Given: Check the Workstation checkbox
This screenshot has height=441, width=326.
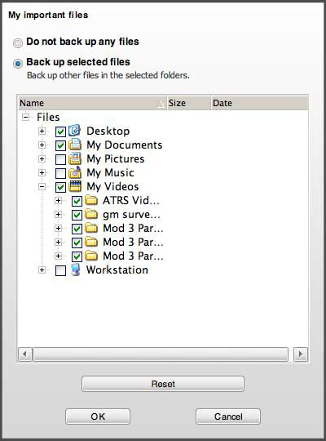Looking at the screenshot, I should (60, 270).
